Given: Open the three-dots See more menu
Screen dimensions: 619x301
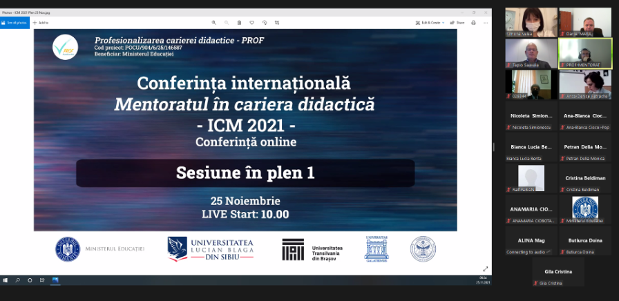Looking at the screenshot, I should coord(486,23).
